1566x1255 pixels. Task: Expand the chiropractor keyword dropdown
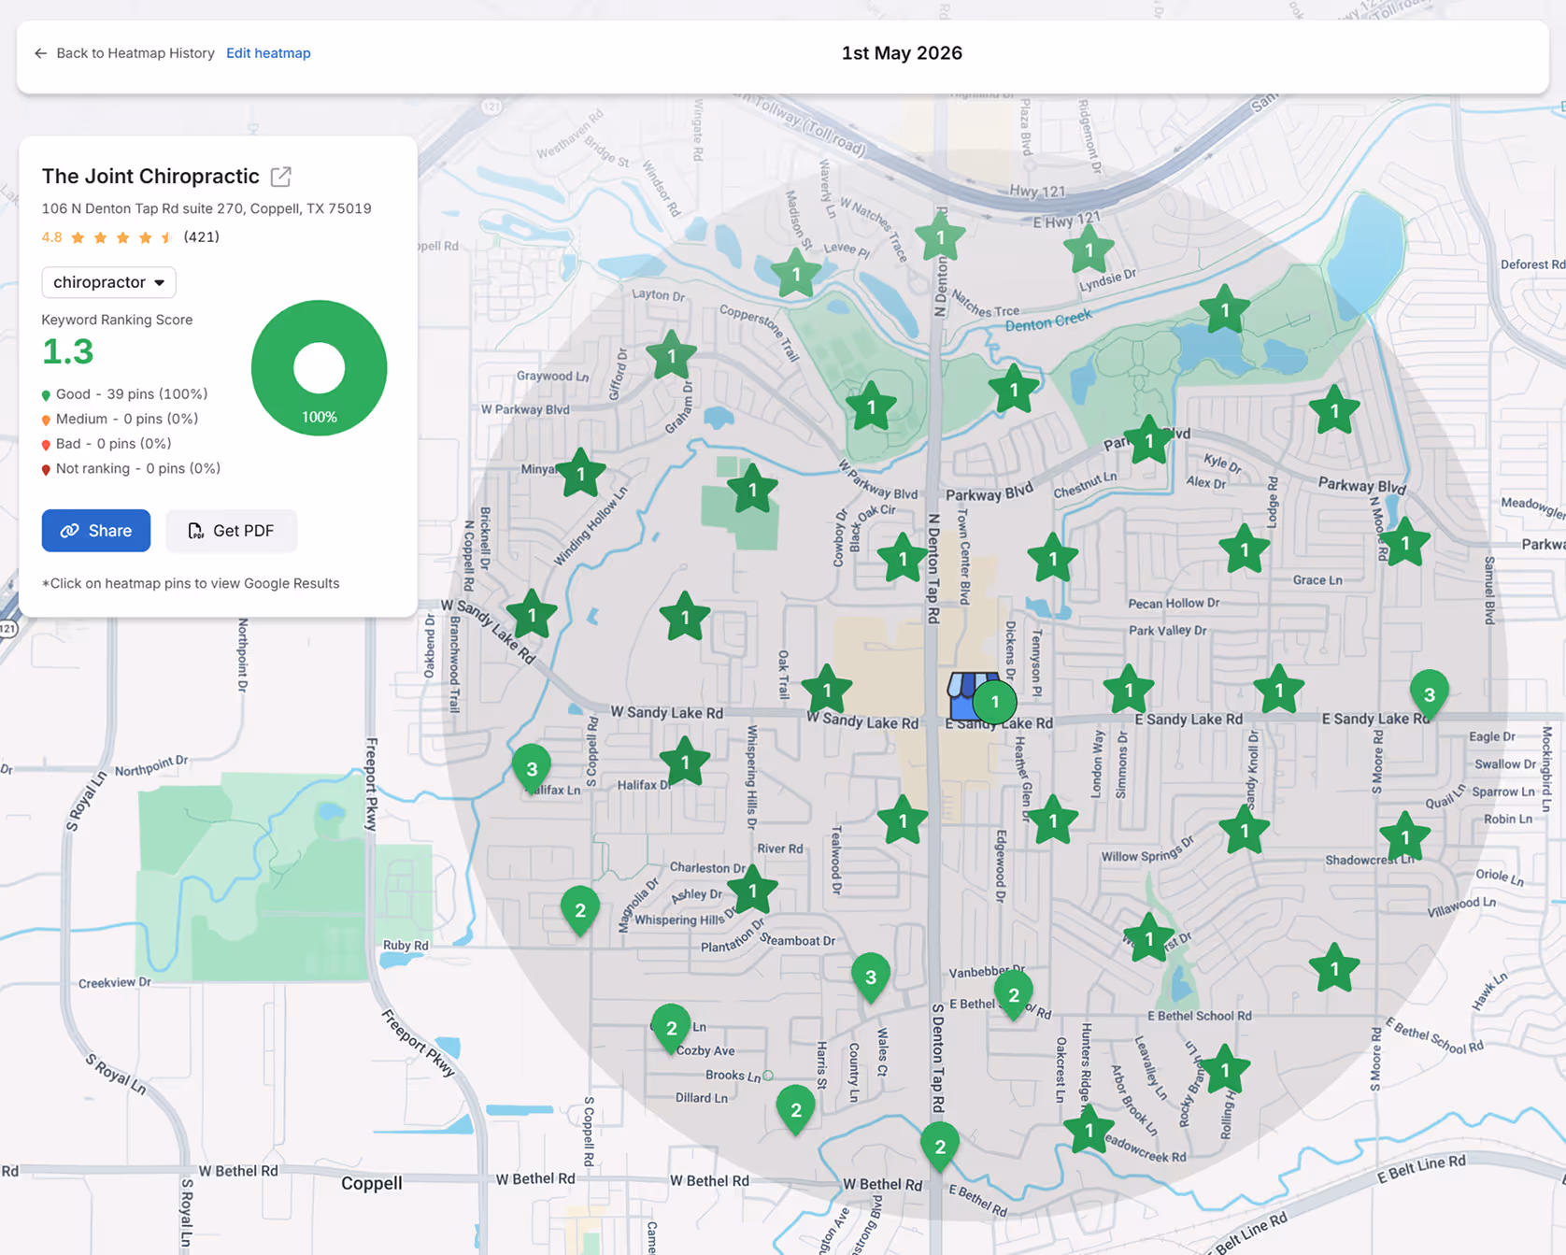point(108,282)
